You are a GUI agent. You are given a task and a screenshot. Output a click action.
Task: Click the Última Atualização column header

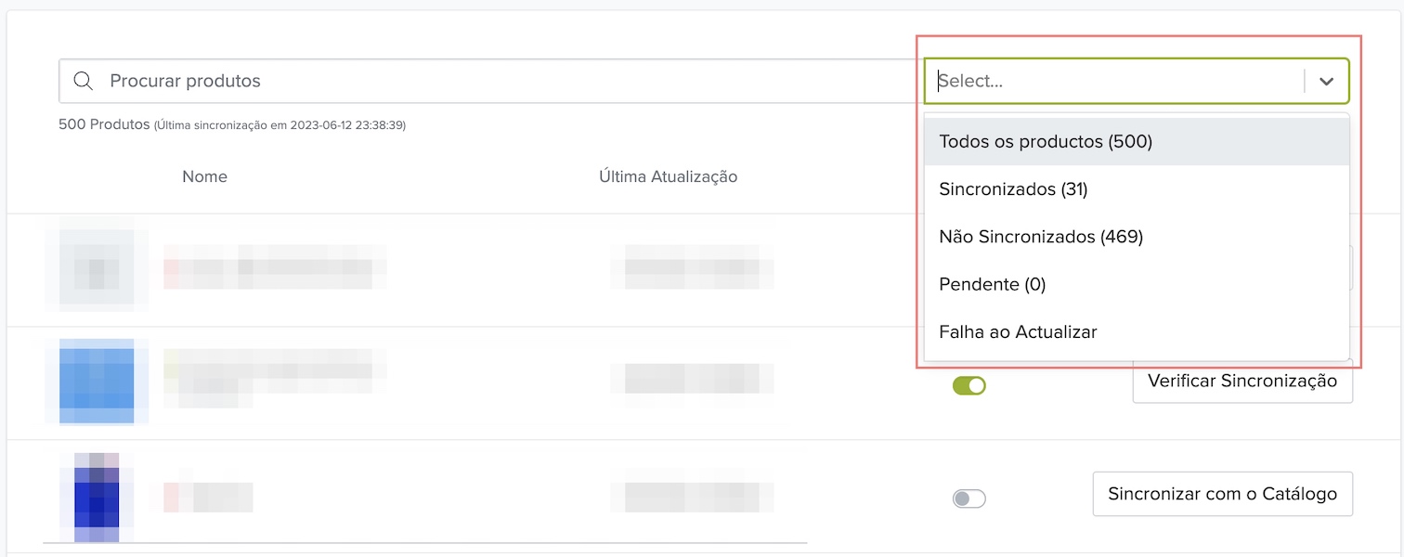coord(668,176)
